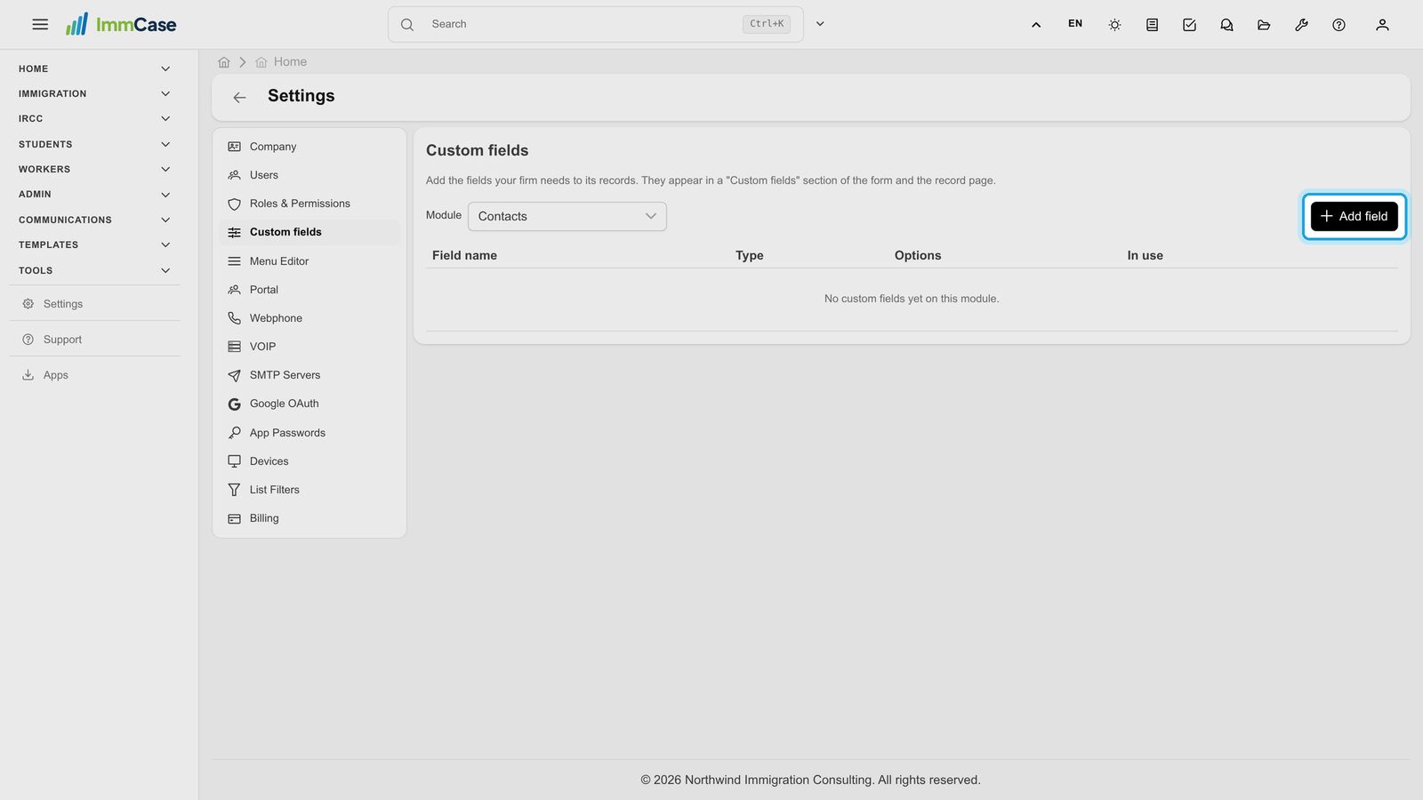Click the ImmCase logo
This screenshot has width=1423, height=800.
[121, 24]
